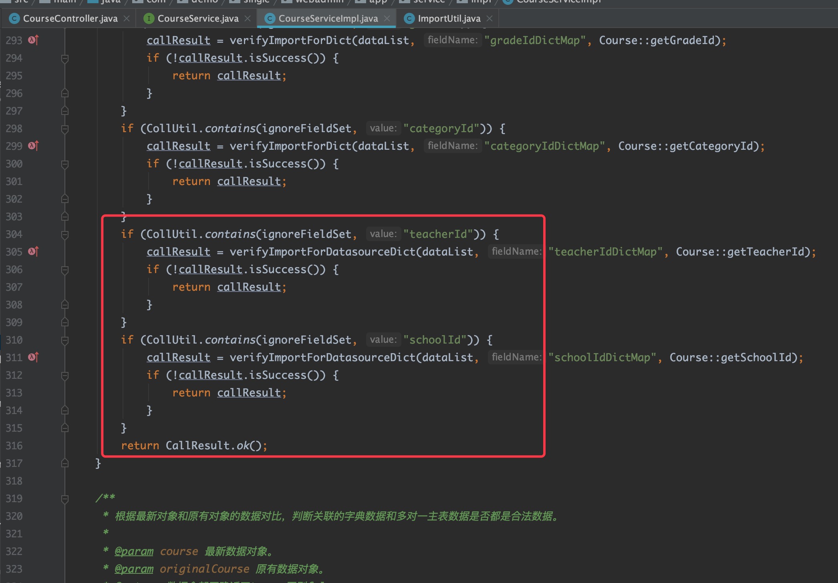Screen dimensions: 838x583
Task: Click verifyImportForDatasourceDict call on line 305
Action: click(x=322, y=252)
